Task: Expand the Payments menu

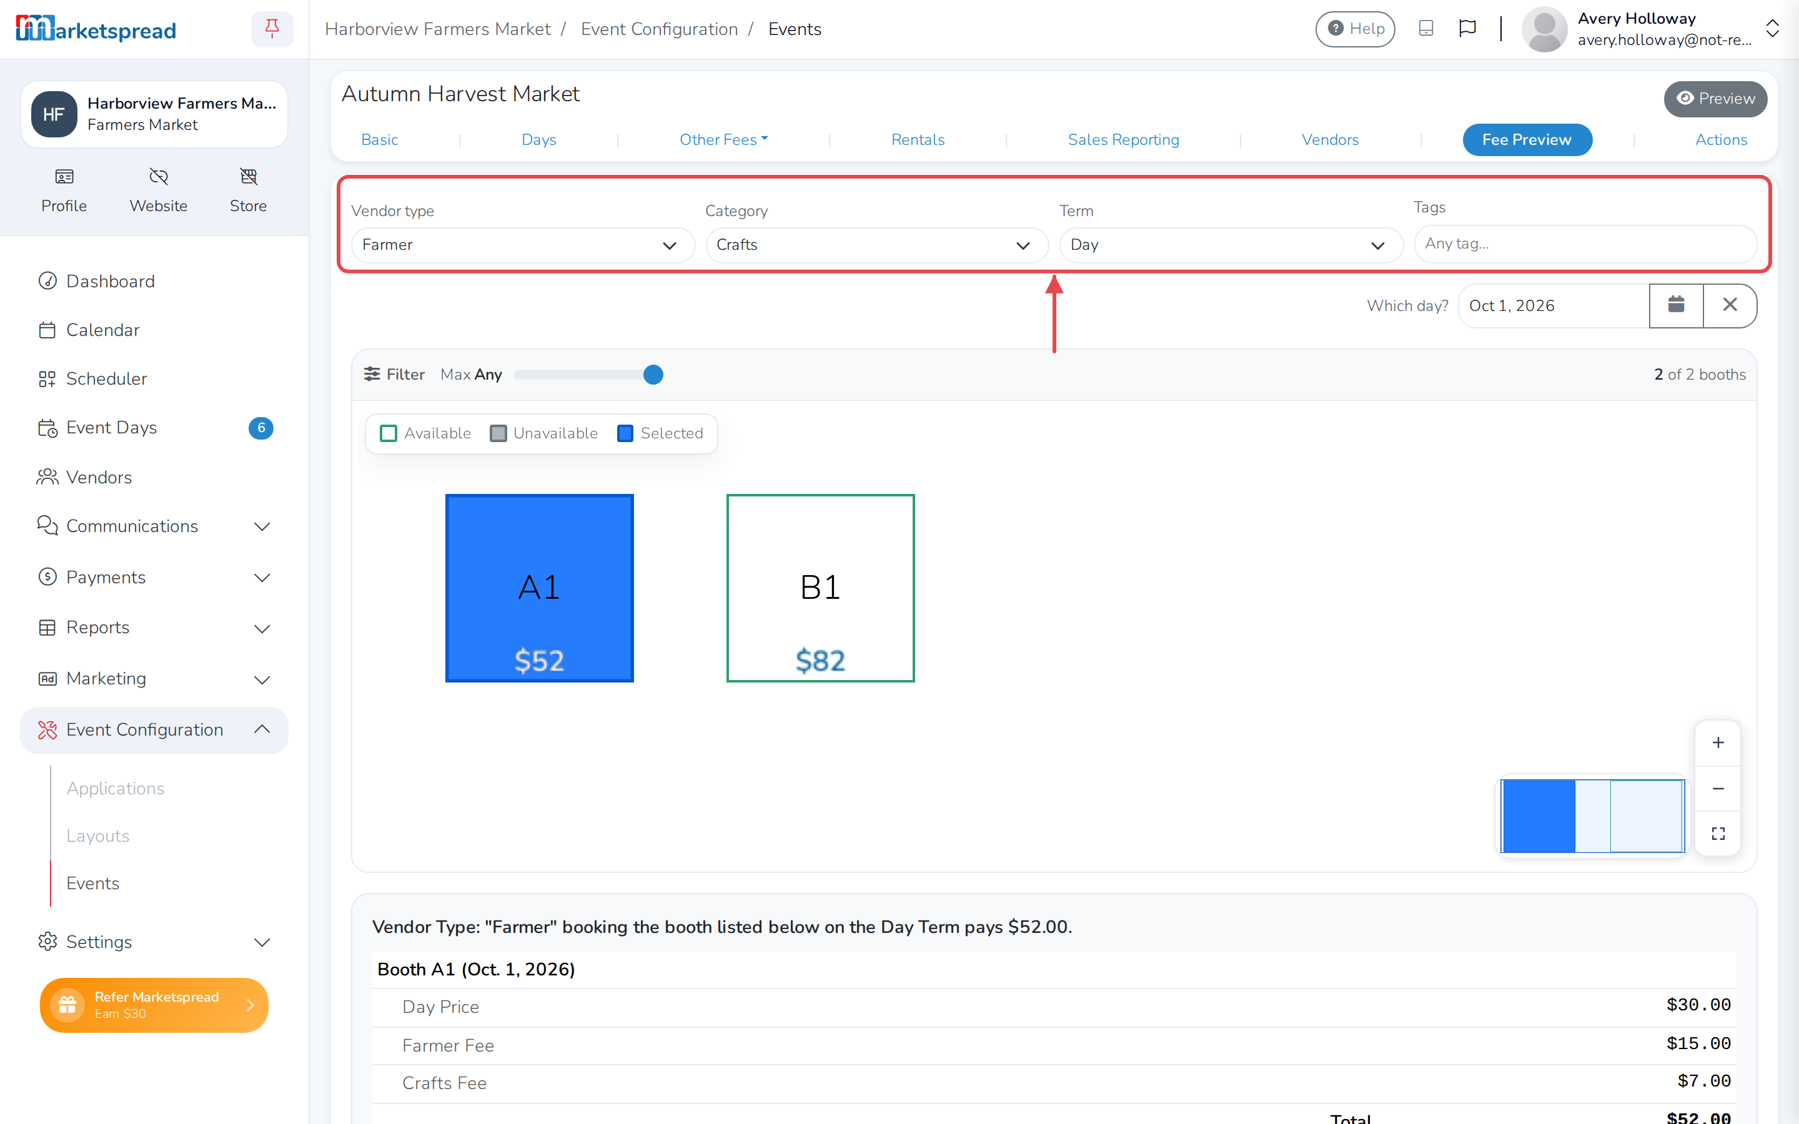Action: pyautogui.click(x=154, y=578)
